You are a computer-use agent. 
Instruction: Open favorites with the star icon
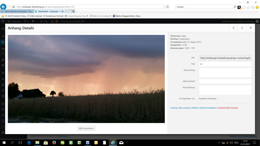248,7
